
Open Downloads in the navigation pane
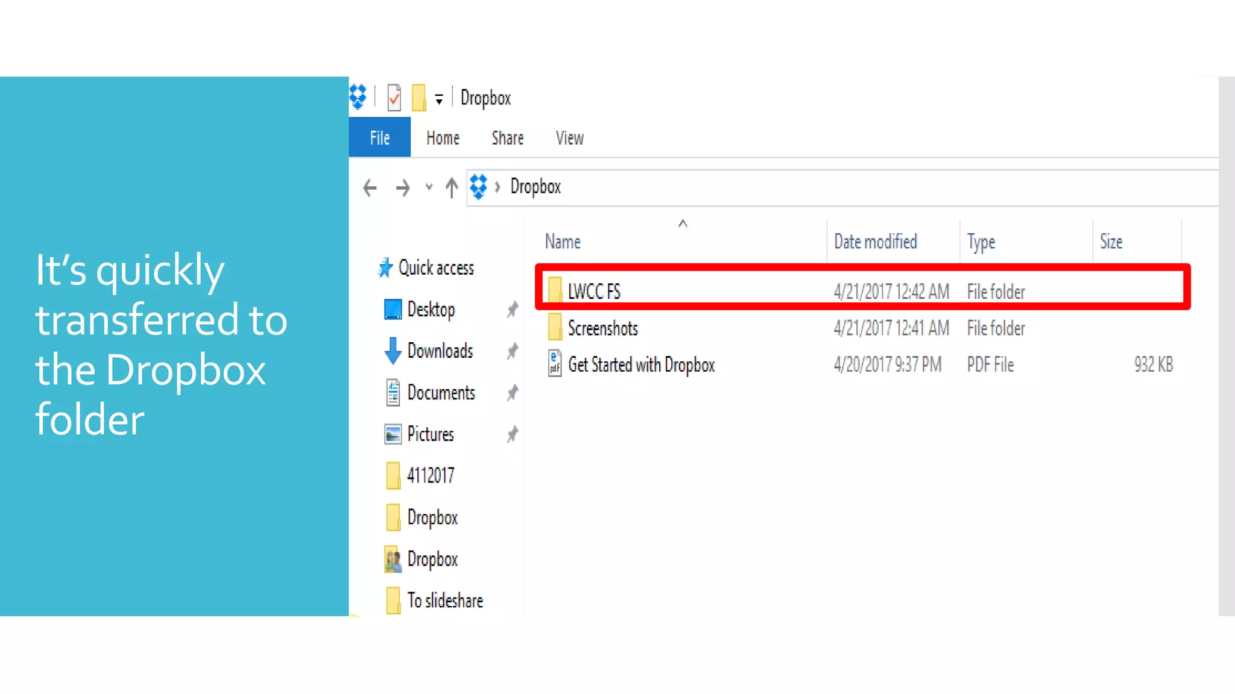(440, 351)
